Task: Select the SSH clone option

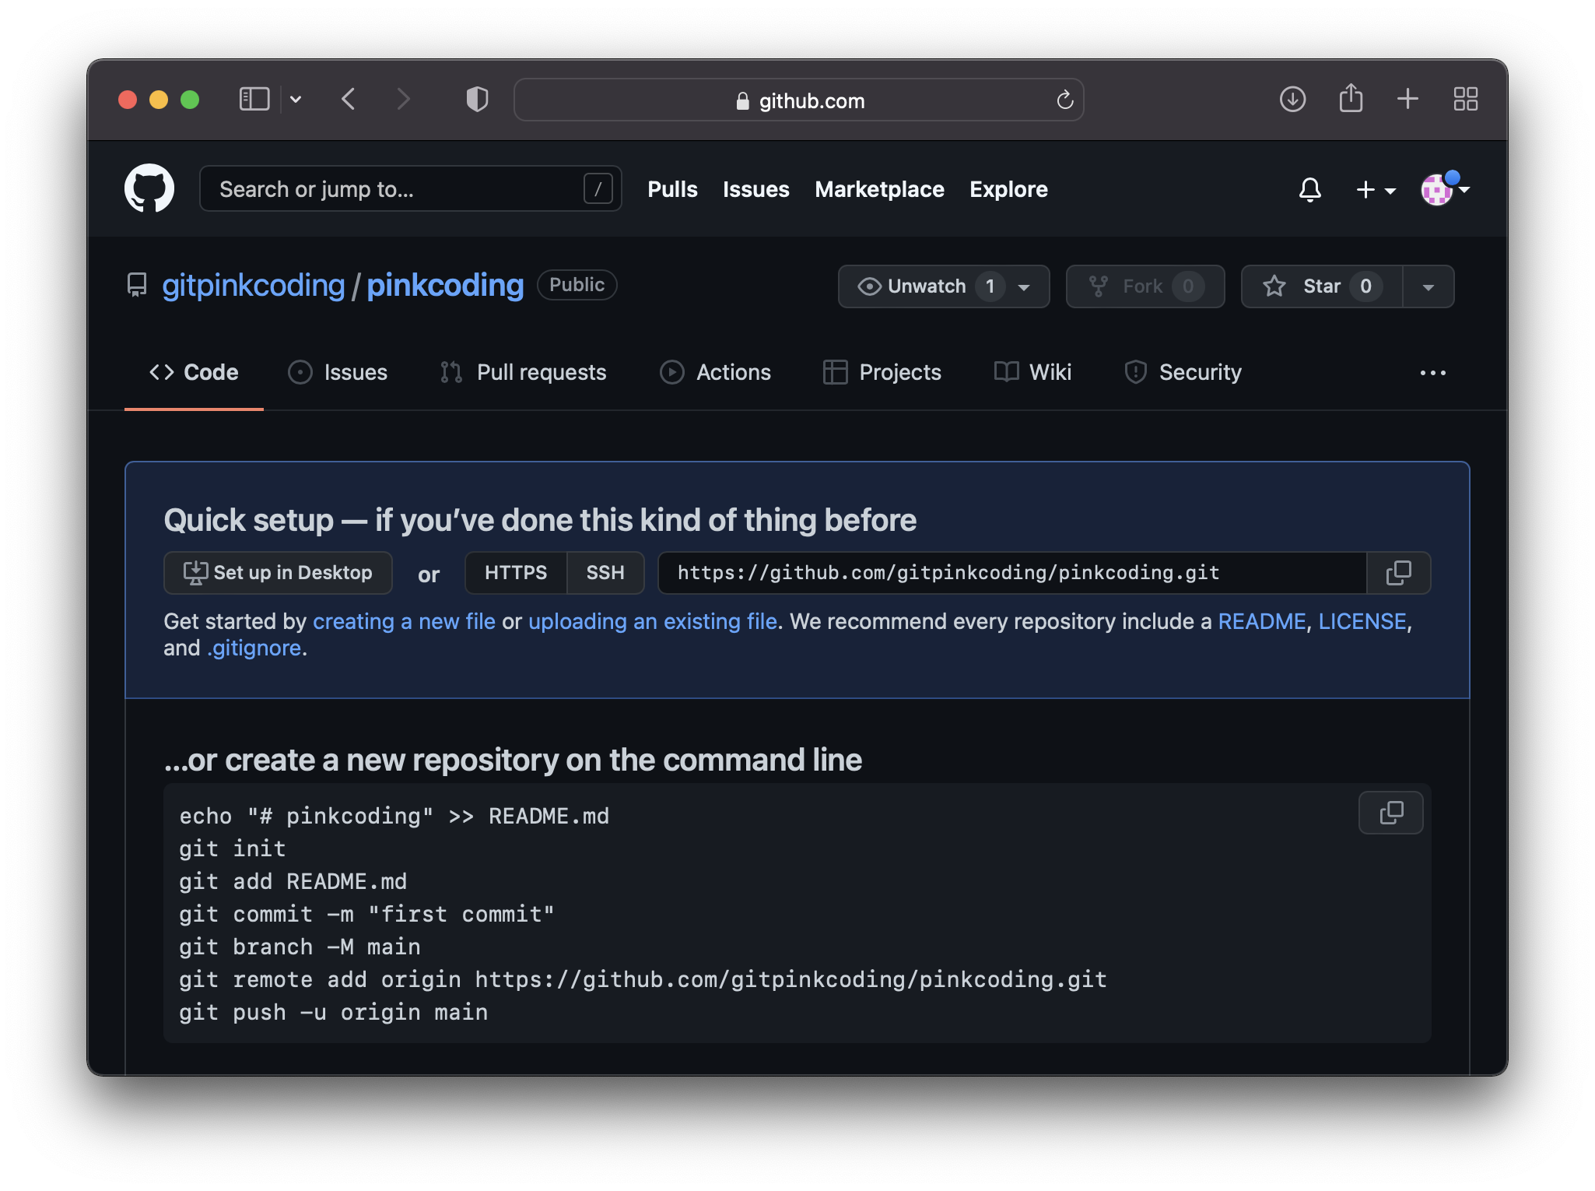Action: pos(605,573)
